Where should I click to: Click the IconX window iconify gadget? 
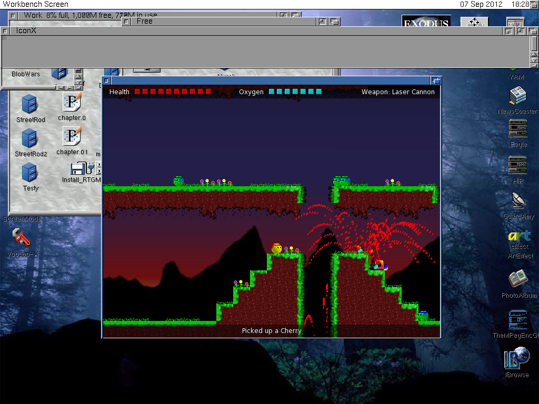coord(508,31)
